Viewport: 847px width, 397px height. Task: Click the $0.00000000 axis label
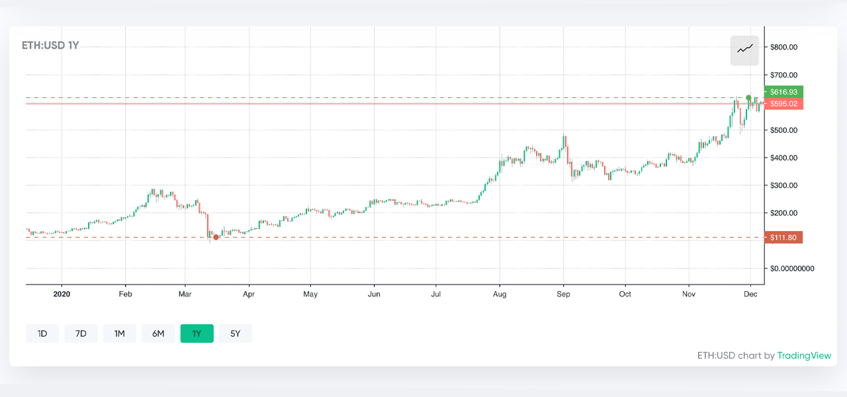(792, 269)
